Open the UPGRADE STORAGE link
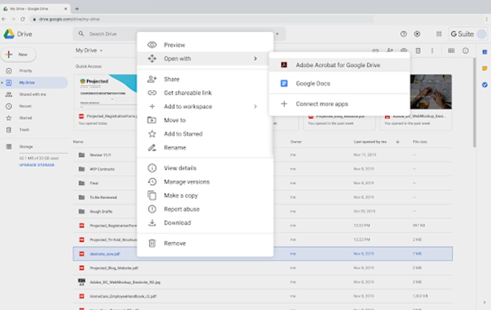This screenshot has height=310, width=491. click(36, 165)
